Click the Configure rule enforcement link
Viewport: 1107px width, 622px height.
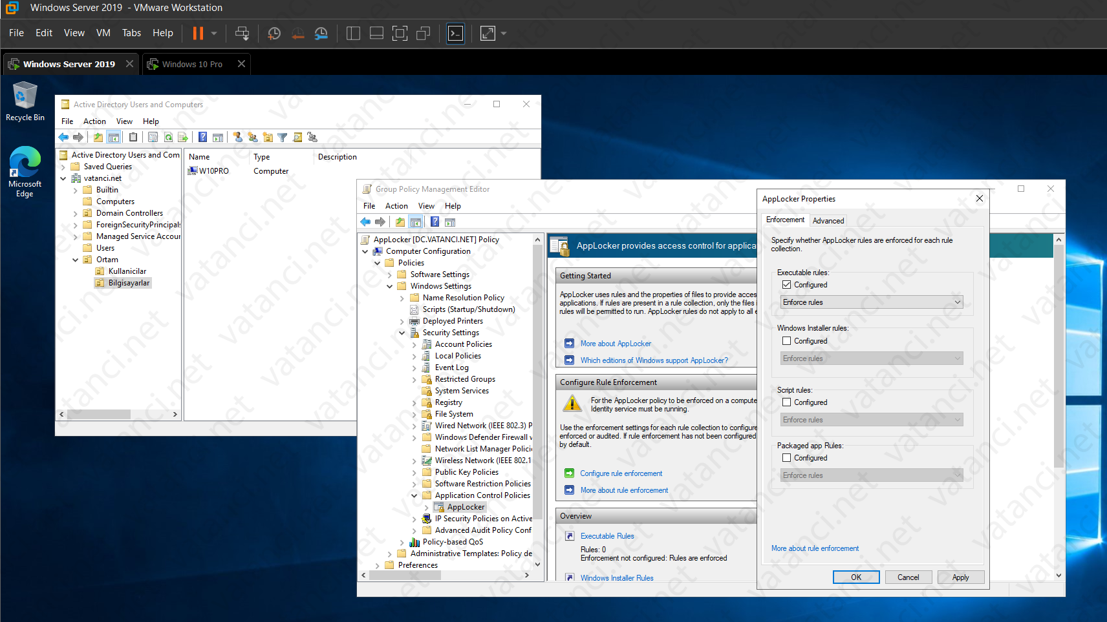click(x=620, y=473)
